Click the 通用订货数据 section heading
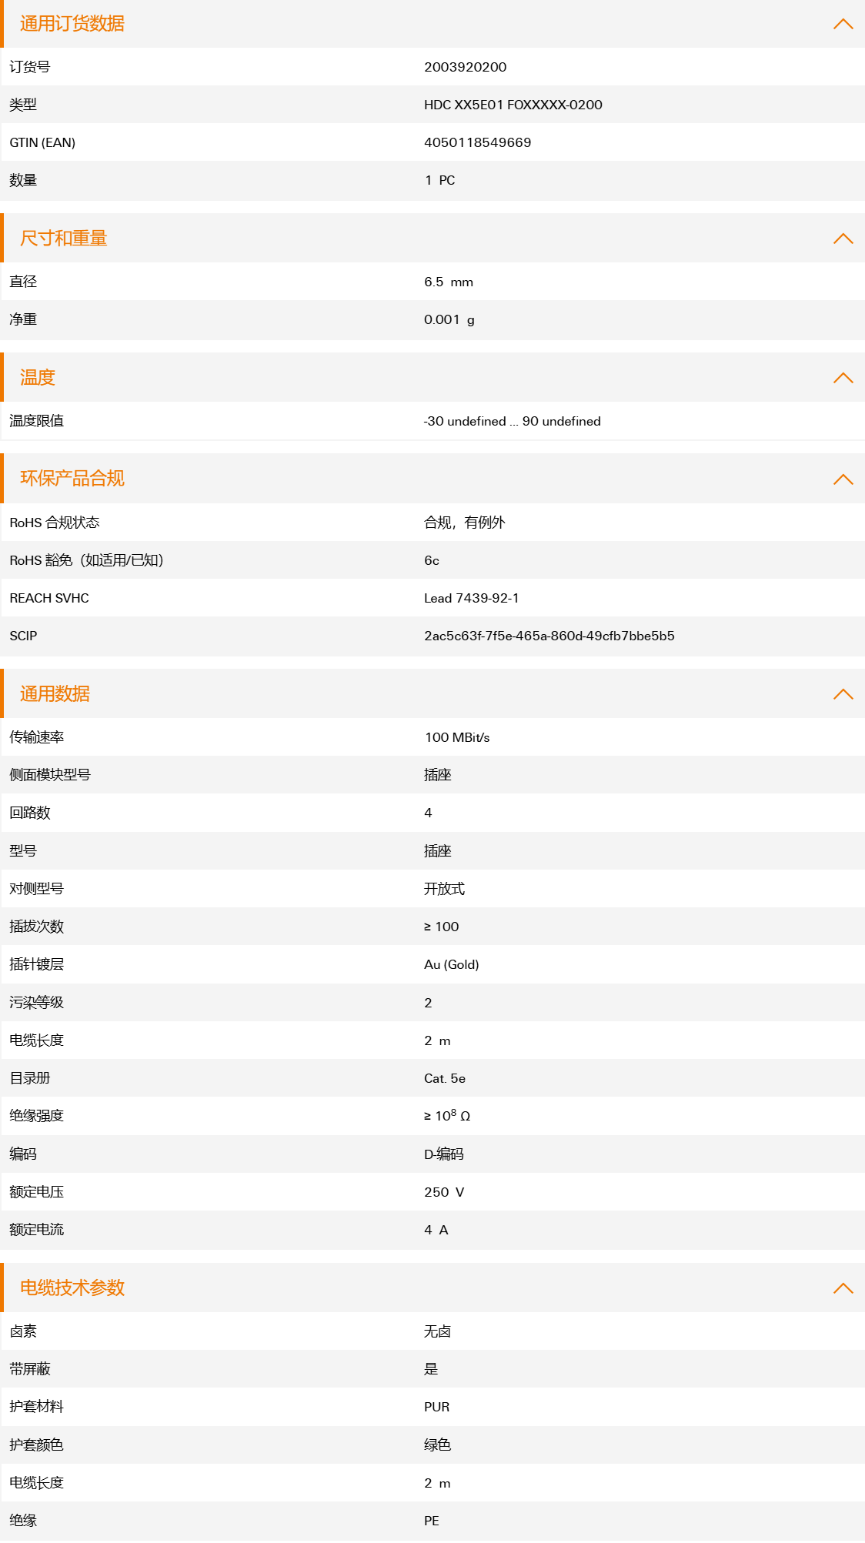 72,24
